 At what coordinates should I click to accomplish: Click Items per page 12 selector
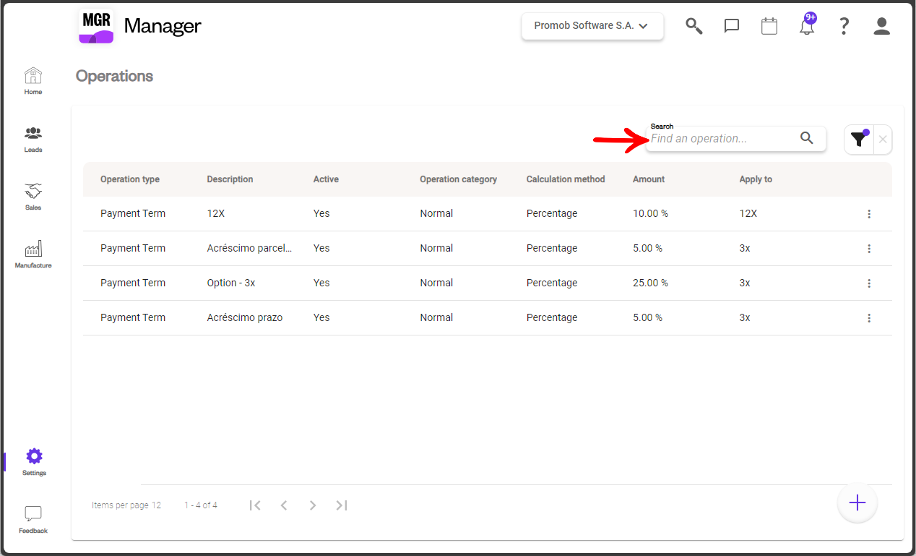click(x=126, y=505)
